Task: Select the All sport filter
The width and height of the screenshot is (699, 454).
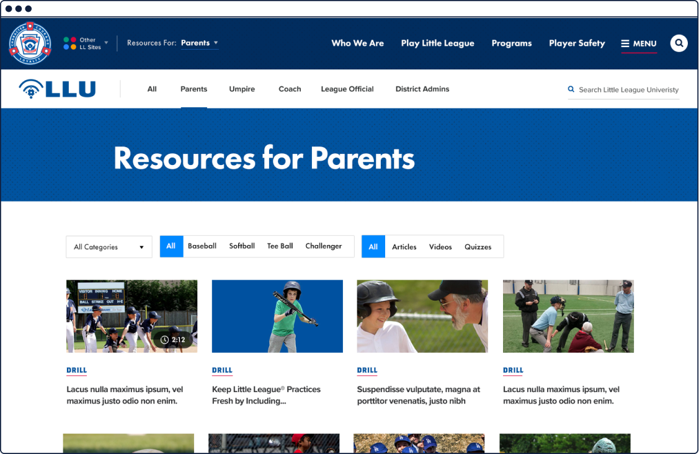Action: point(171,246)
